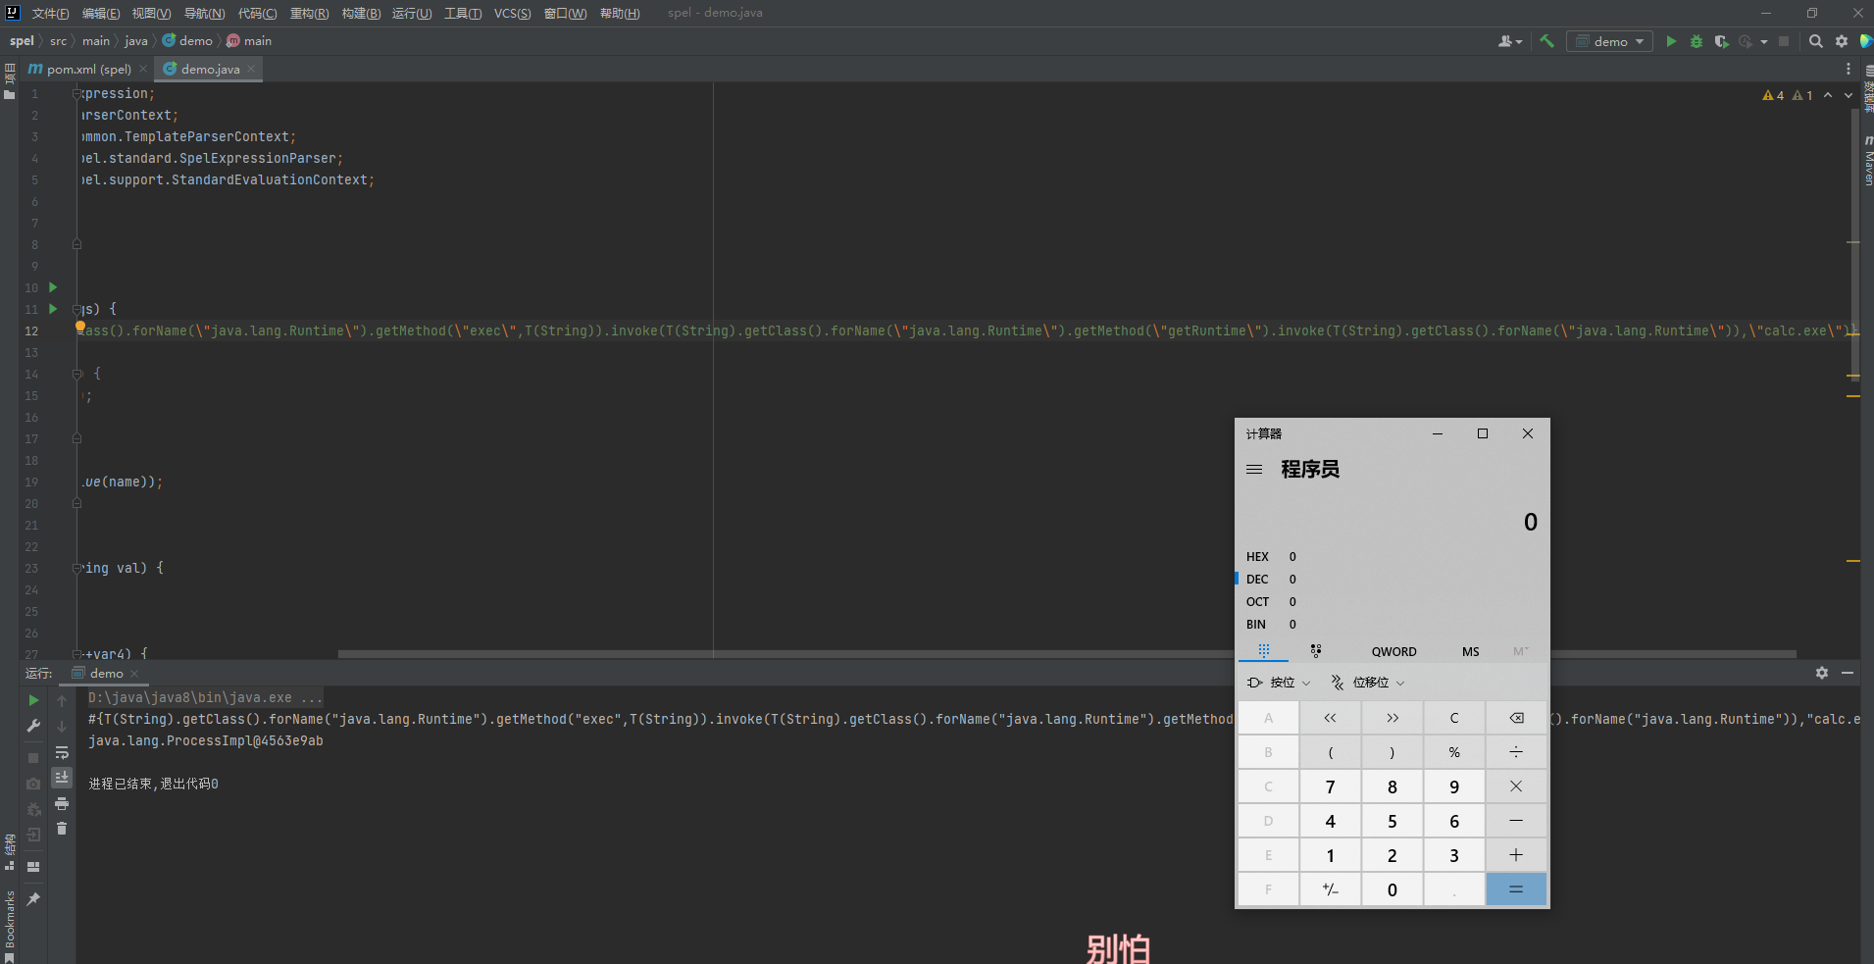Open the 编辑(E) Edit menu
Image resolution: width=1874 pixels, height=964 pixels.
click(101, 13)
